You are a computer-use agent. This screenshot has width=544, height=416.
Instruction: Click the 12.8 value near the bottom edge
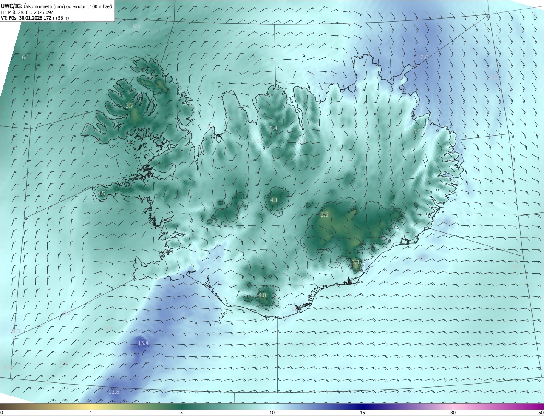[x=114, y=392]
